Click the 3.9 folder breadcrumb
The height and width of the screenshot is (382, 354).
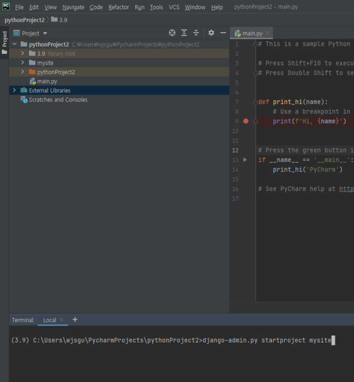tap(59, 20)
